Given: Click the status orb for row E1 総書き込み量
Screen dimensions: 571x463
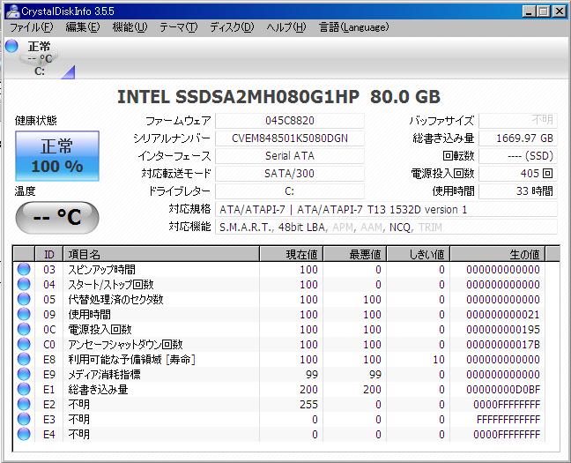Looking at the screenshot, I should tap(24, 389).
